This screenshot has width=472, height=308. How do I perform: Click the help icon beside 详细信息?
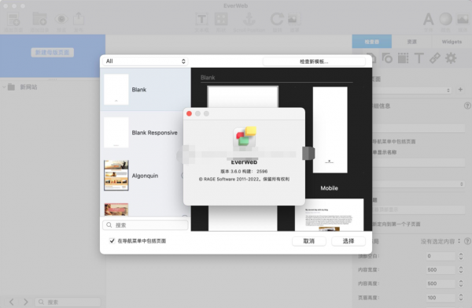467,106
